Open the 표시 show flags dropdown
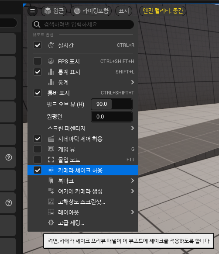The width and height of the screenshot is (219, 254). [123, 11]
